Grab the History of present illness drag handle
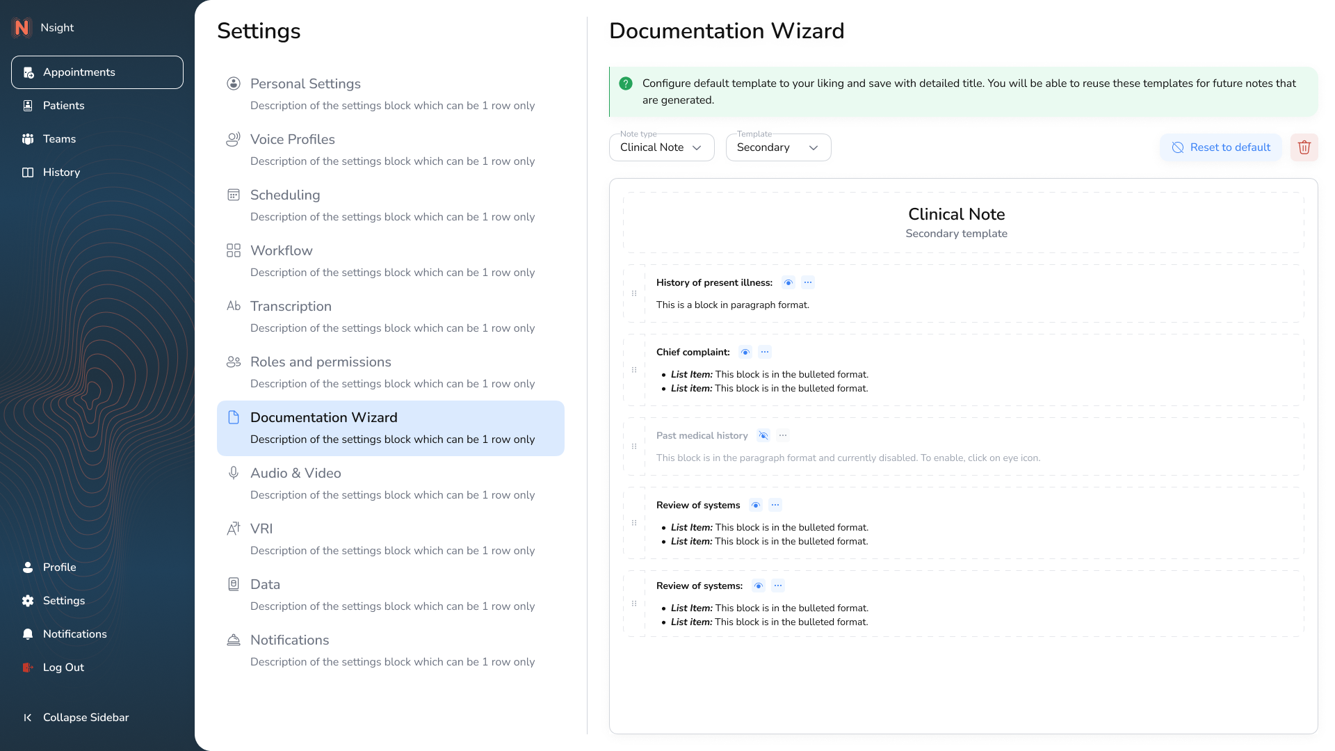Image resolution: width=1335 pixels, height=751 pixels. (634, 293)
